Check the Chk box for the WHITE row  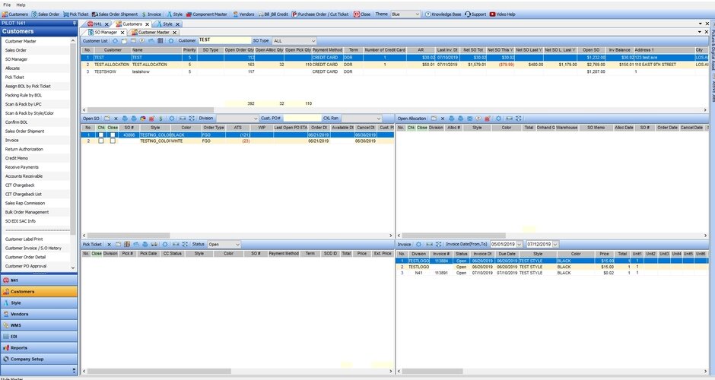(100, 141)
